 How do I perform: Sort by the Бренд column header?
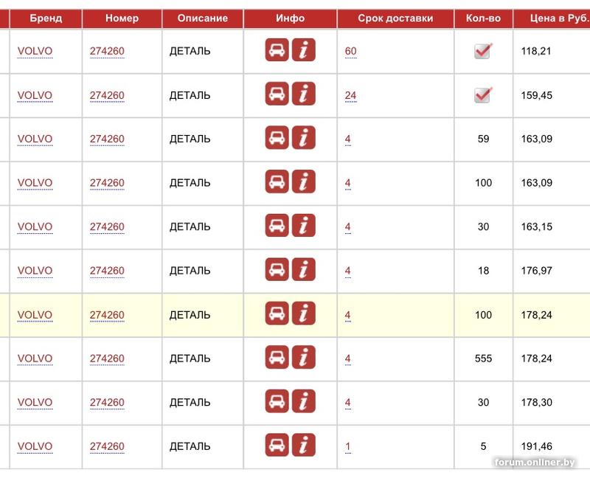pos(46,18)
